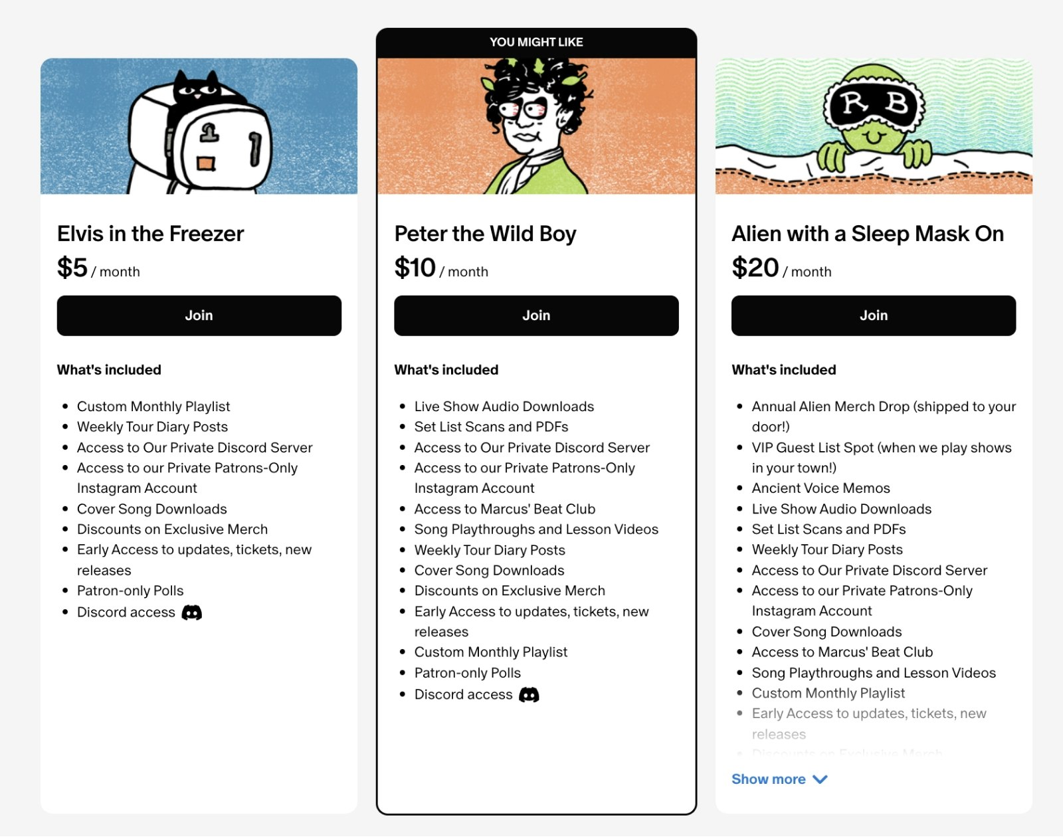Click the Elvis in the Freezer title
The width and height of the screenshot is (1063, 837).
(x=150, y=234)
